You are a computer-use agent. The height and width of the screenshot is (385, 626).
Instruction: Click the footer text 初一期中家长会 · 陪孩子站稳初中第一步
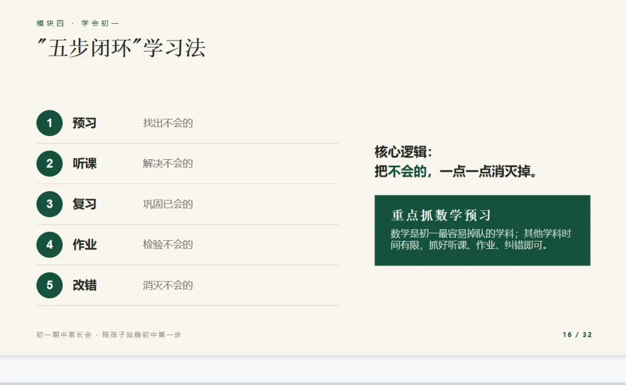[108, 335]
